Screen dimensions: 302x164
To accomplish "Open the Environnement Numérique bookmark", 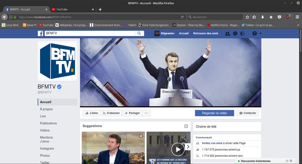I will pos(106,25).
